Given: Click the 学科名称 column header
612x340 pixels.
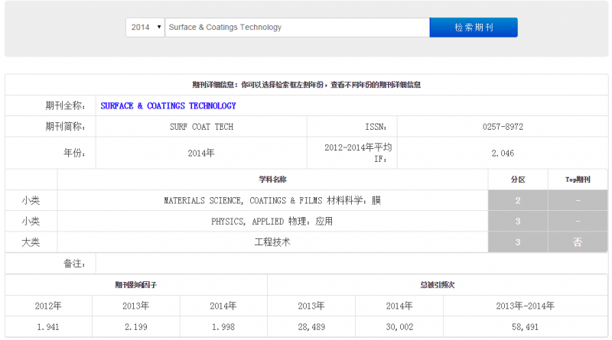Looking at the screenshot, I should pyautogui.click(x=272, y=180).
